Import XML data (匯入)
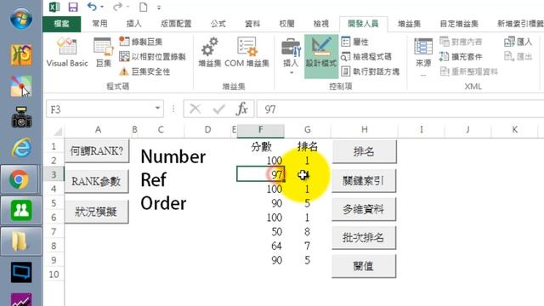The width and height of the screenshot is (544, 306). coord(518,42)
